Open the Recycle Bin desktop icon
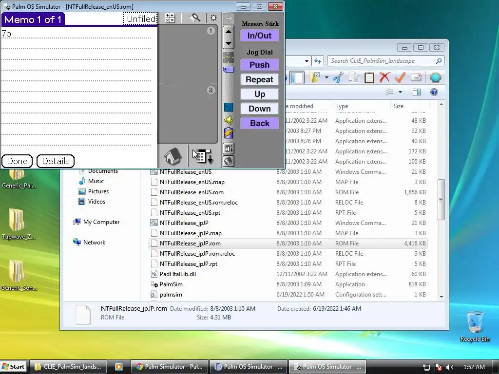 tap(475, 326)
